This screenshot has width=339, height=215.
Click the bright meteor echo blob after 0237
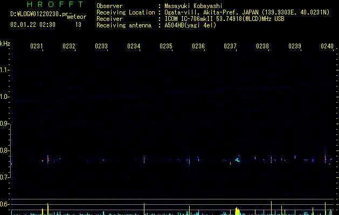tap(237, 160)
